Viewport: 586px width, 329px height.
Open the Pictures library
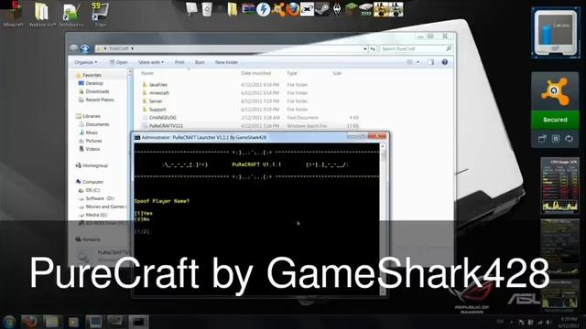[x=93, y=141]
